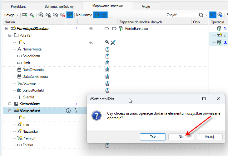Switch to the Schemat wejściowy tab

[x=59, y=6]
